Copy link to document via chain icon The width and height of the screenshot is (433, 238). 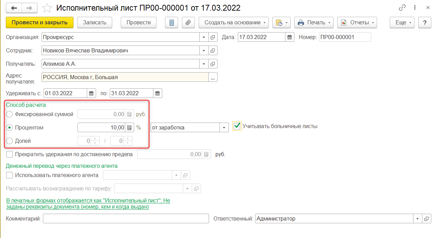(402, 8)
